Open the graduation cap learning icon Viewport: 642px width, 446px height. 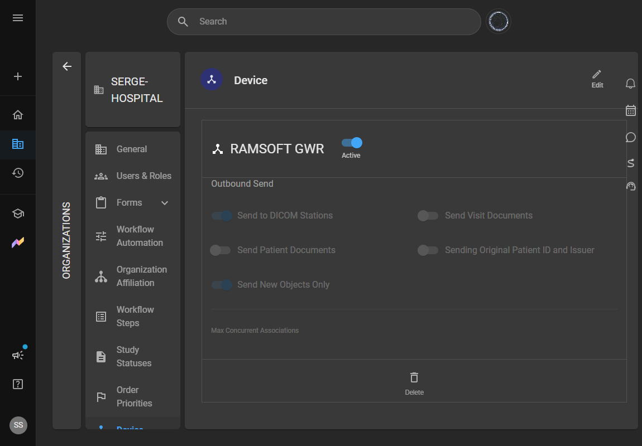coord(18,214)
